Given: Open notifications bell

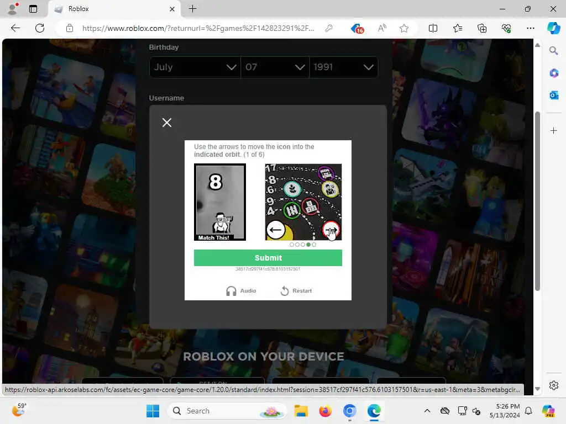Looking at the screenshot, I should [528, 411].
